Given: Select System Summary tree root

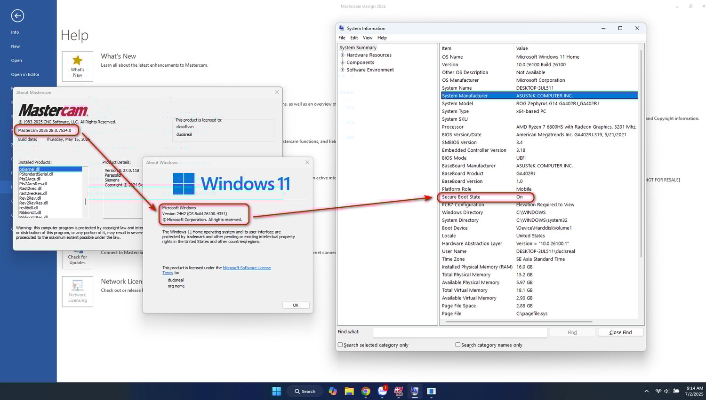Looking at the screenshot, I should point(358,47).
